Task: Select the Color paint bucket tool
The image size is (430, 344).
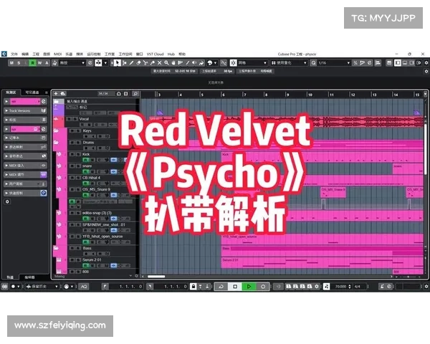Action: 201,63
